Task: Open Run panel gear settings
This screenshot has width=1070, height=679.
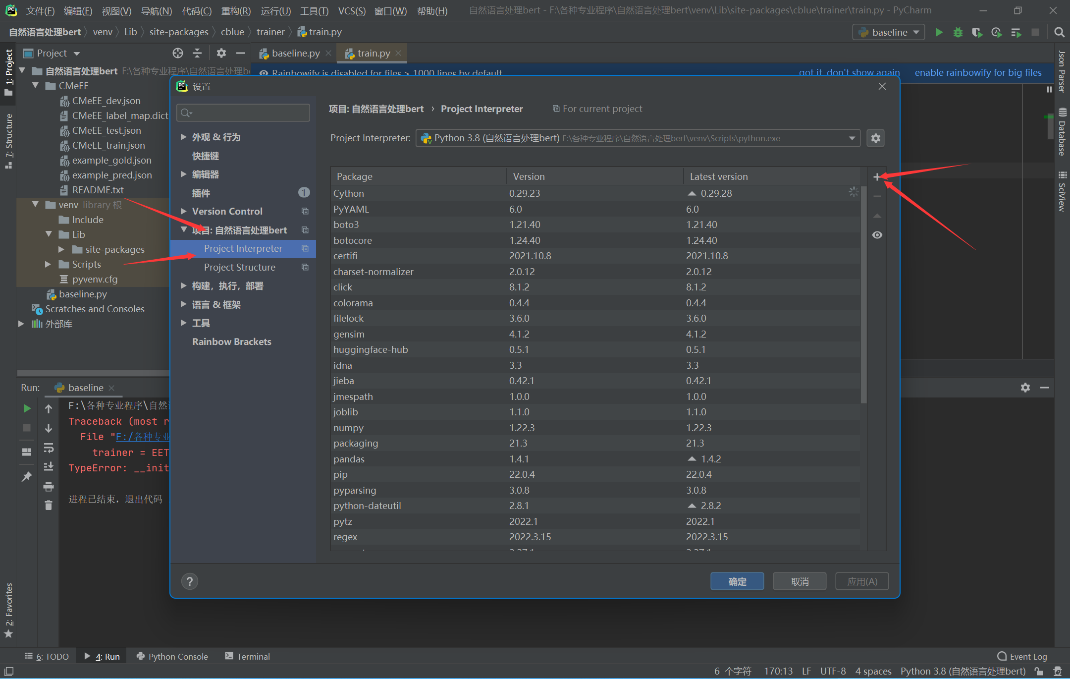Action: click(x=1025, y=388)
